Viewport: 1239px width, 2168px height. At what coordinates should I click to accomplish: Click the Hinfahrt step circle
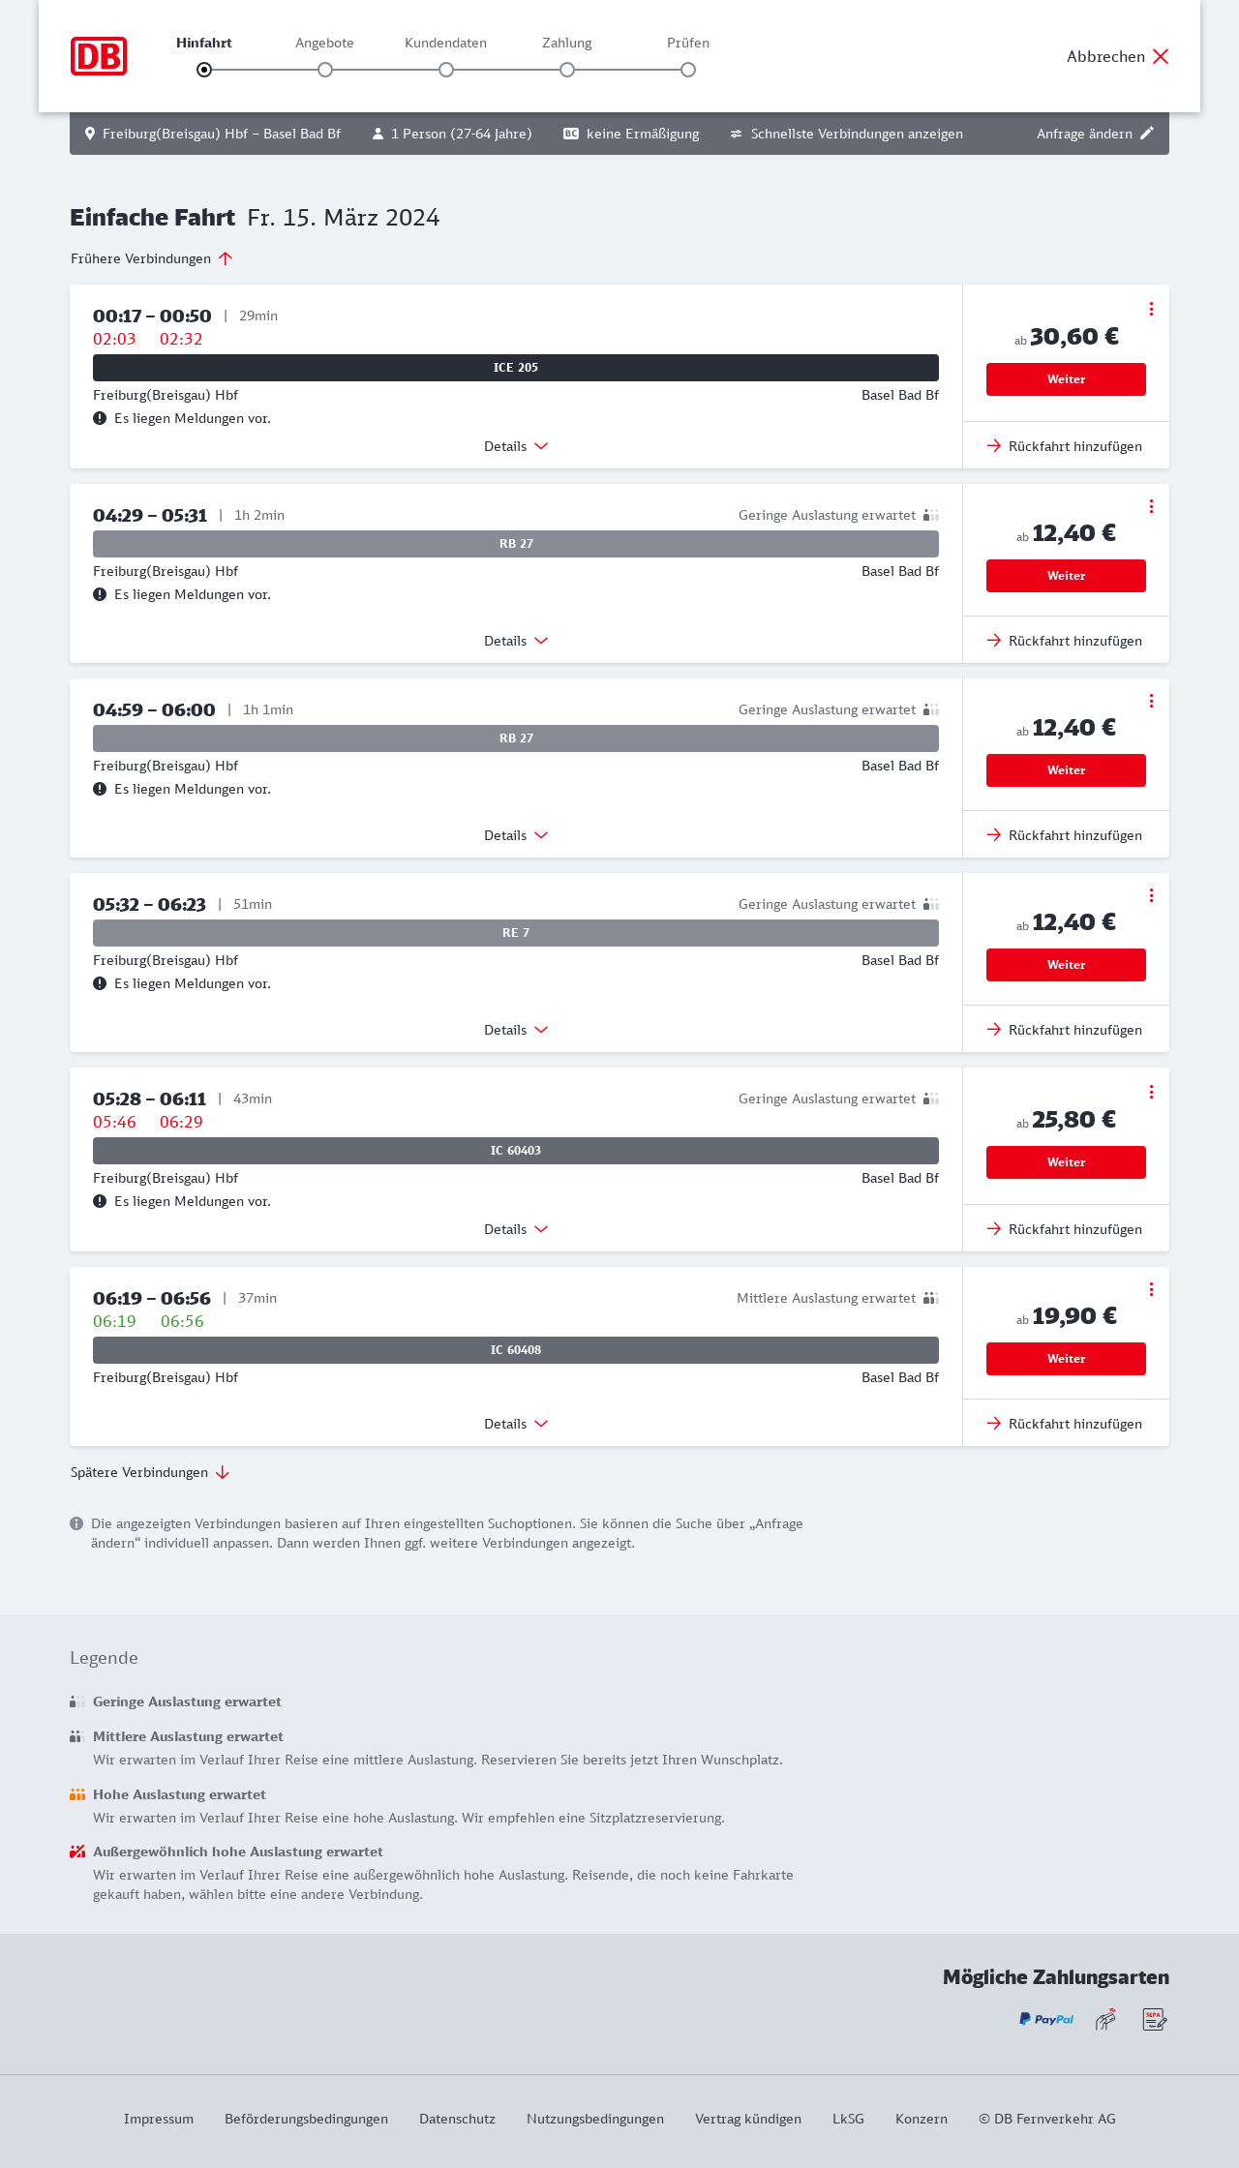pos(204,70)
